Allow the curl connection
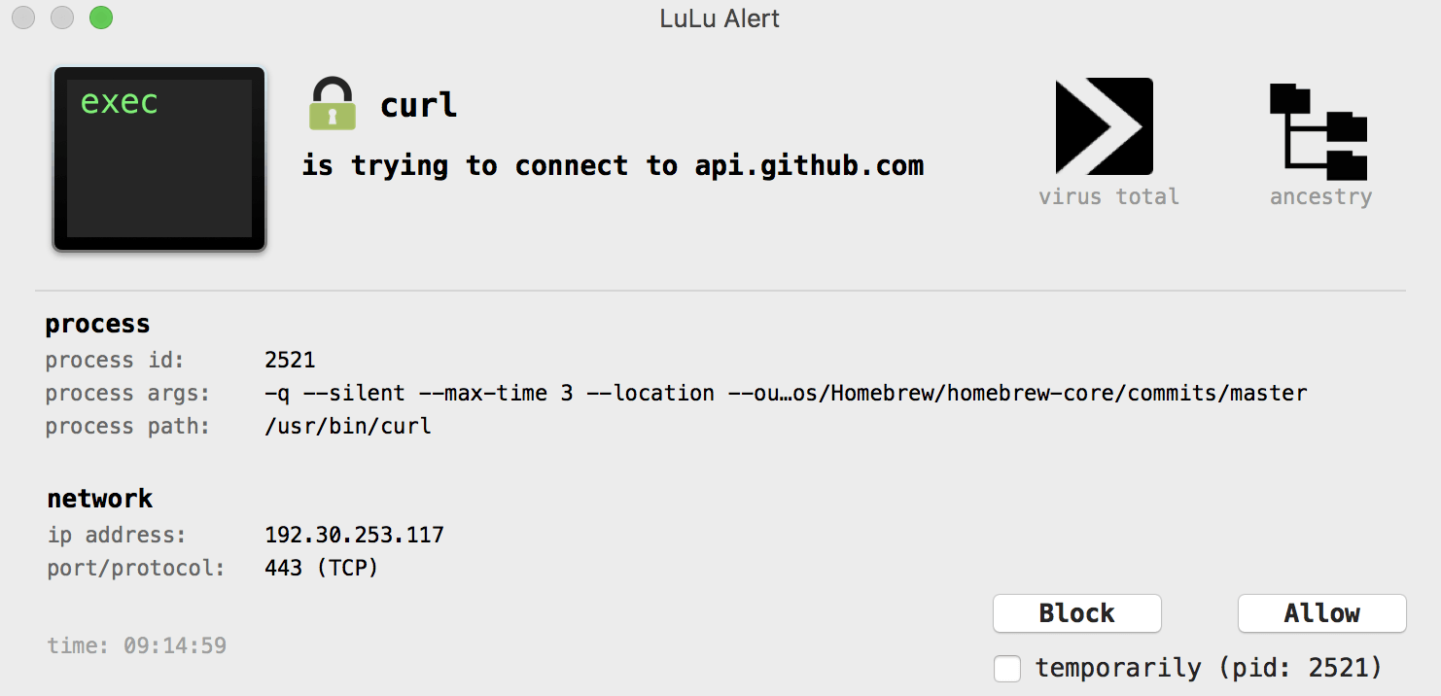Image resolution: width=1441 pixels, height=696 pixels. coord(1322,613)
